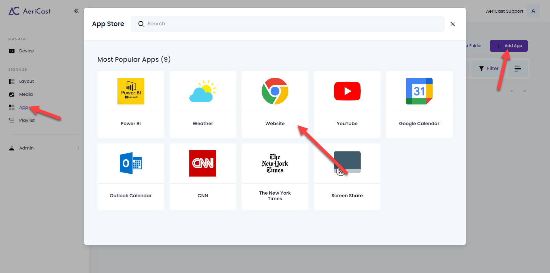
Task: Close the App Store dialog
Action: 453,24
